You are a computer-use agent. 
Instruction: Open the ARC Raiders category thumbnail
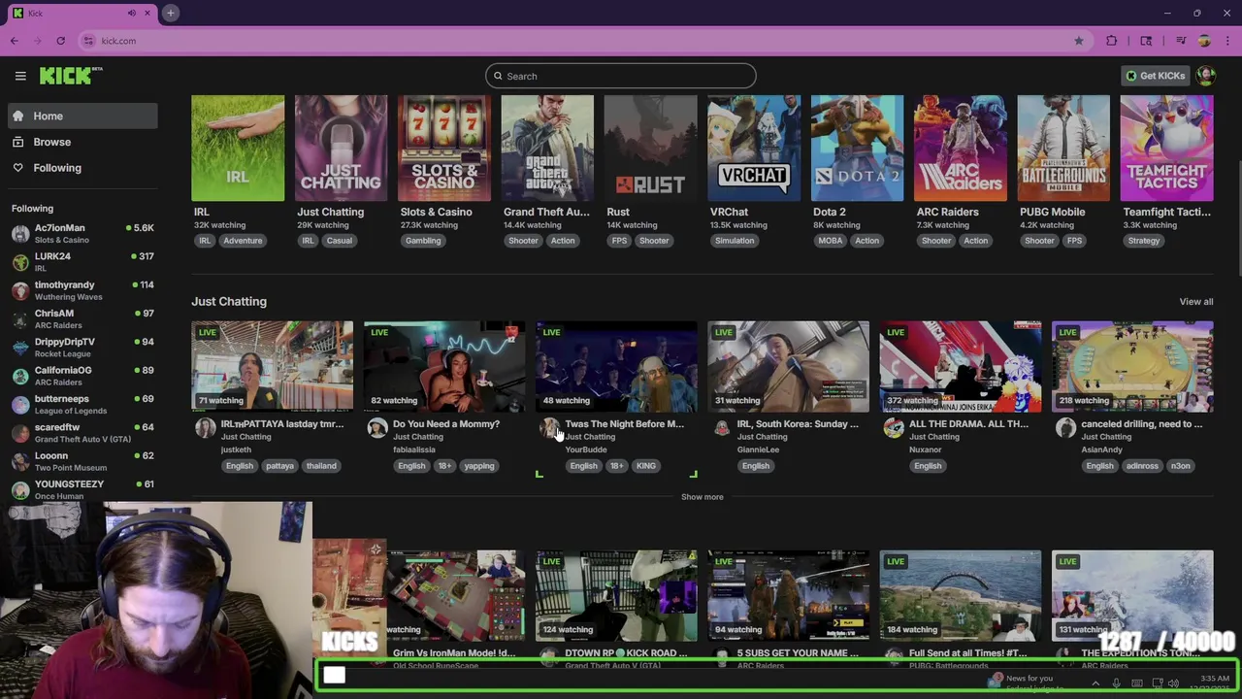pos(961,148)
